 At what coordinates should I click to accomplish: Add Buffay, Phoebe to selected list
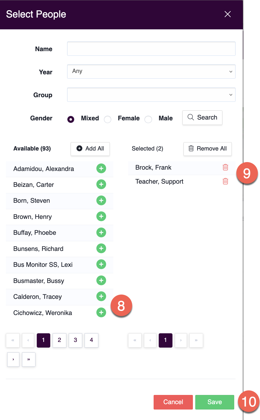(x=101, y=232)
